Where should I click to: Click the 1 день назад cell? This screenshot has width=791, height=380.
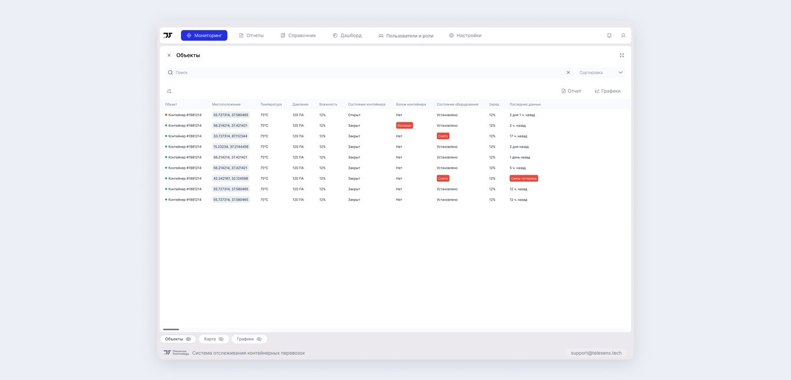pyautogui.click(x=519, y=158)
